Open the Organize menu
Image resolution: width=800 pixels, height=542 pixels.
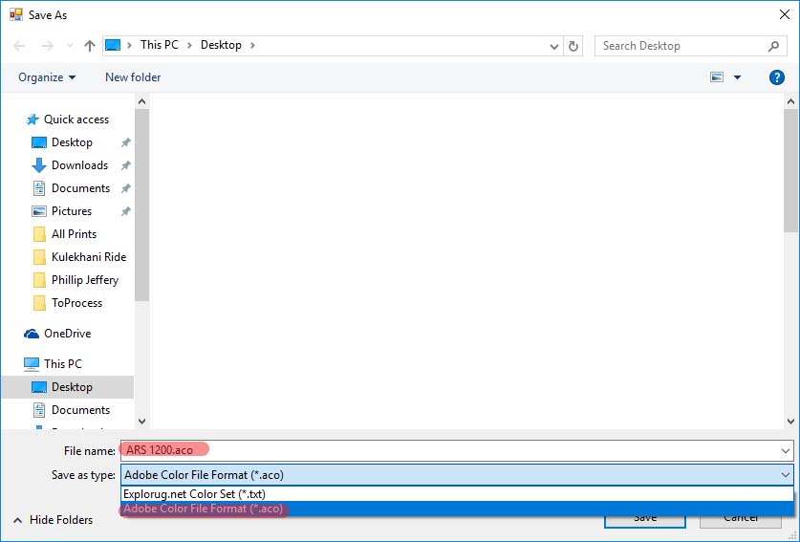click(47, 77)
